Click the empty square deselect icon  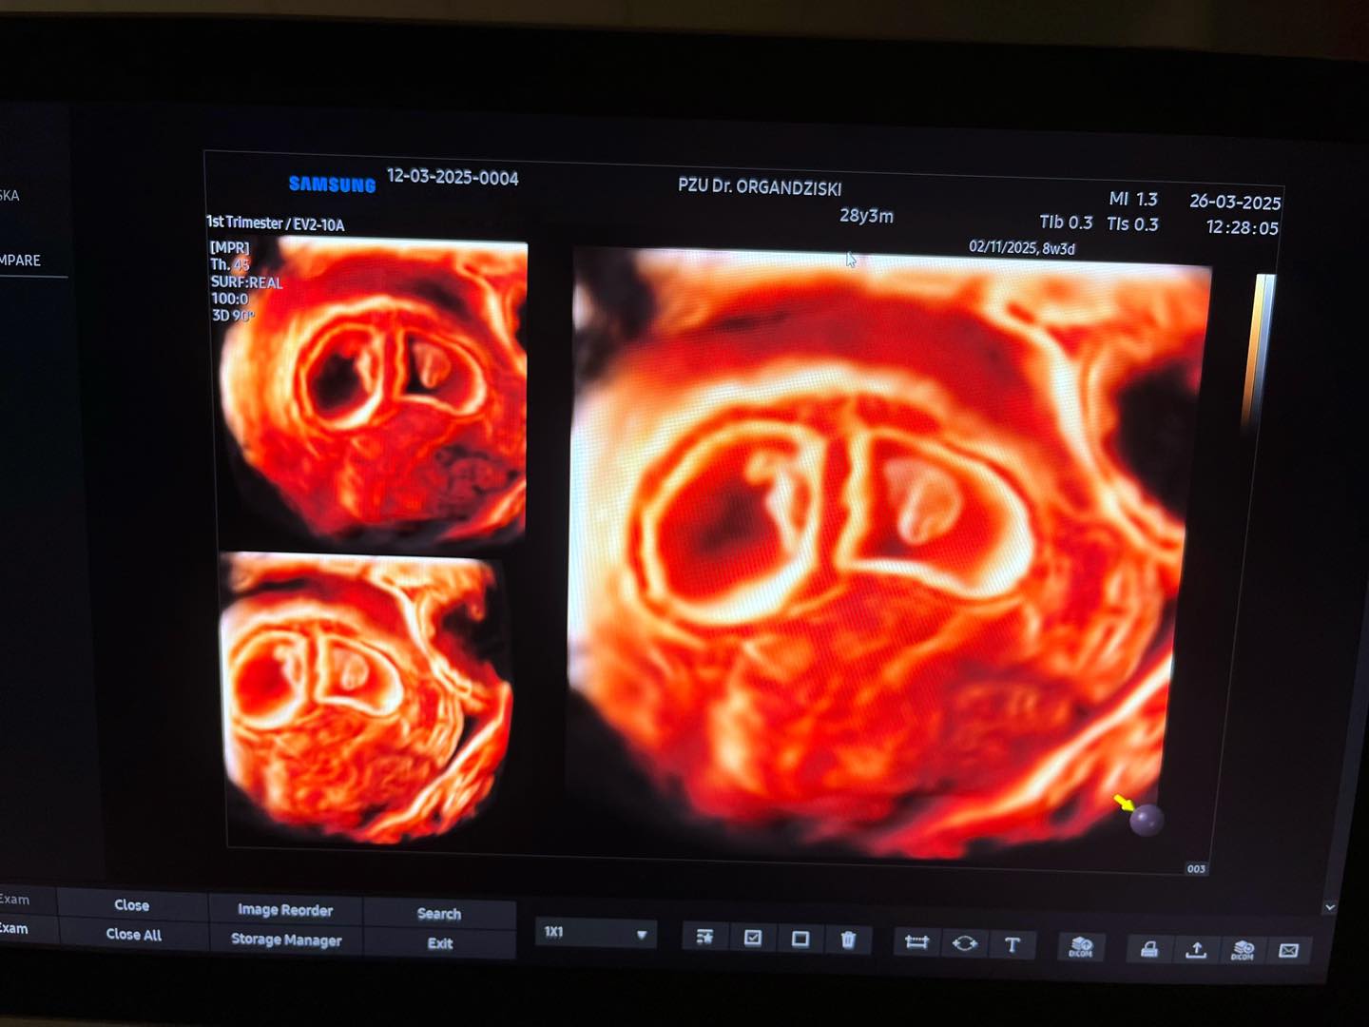tap(800, 940)
